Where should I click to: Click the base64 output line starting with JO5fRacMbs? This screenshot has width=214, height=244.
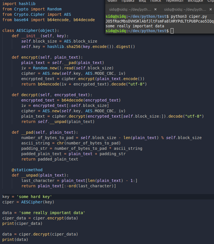pos(160,21)
